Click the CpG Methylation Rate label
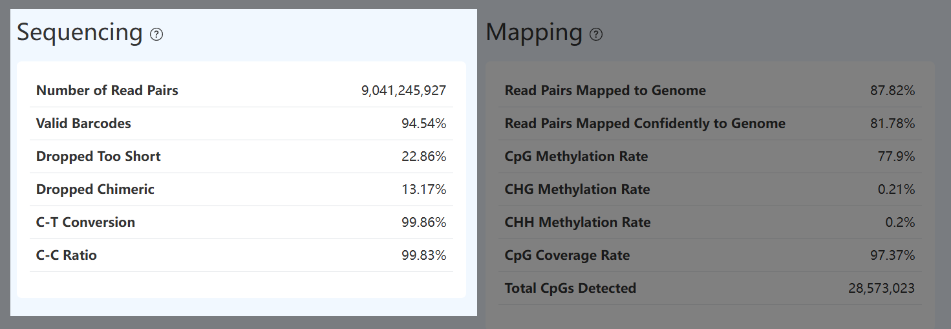 (576, 156)
